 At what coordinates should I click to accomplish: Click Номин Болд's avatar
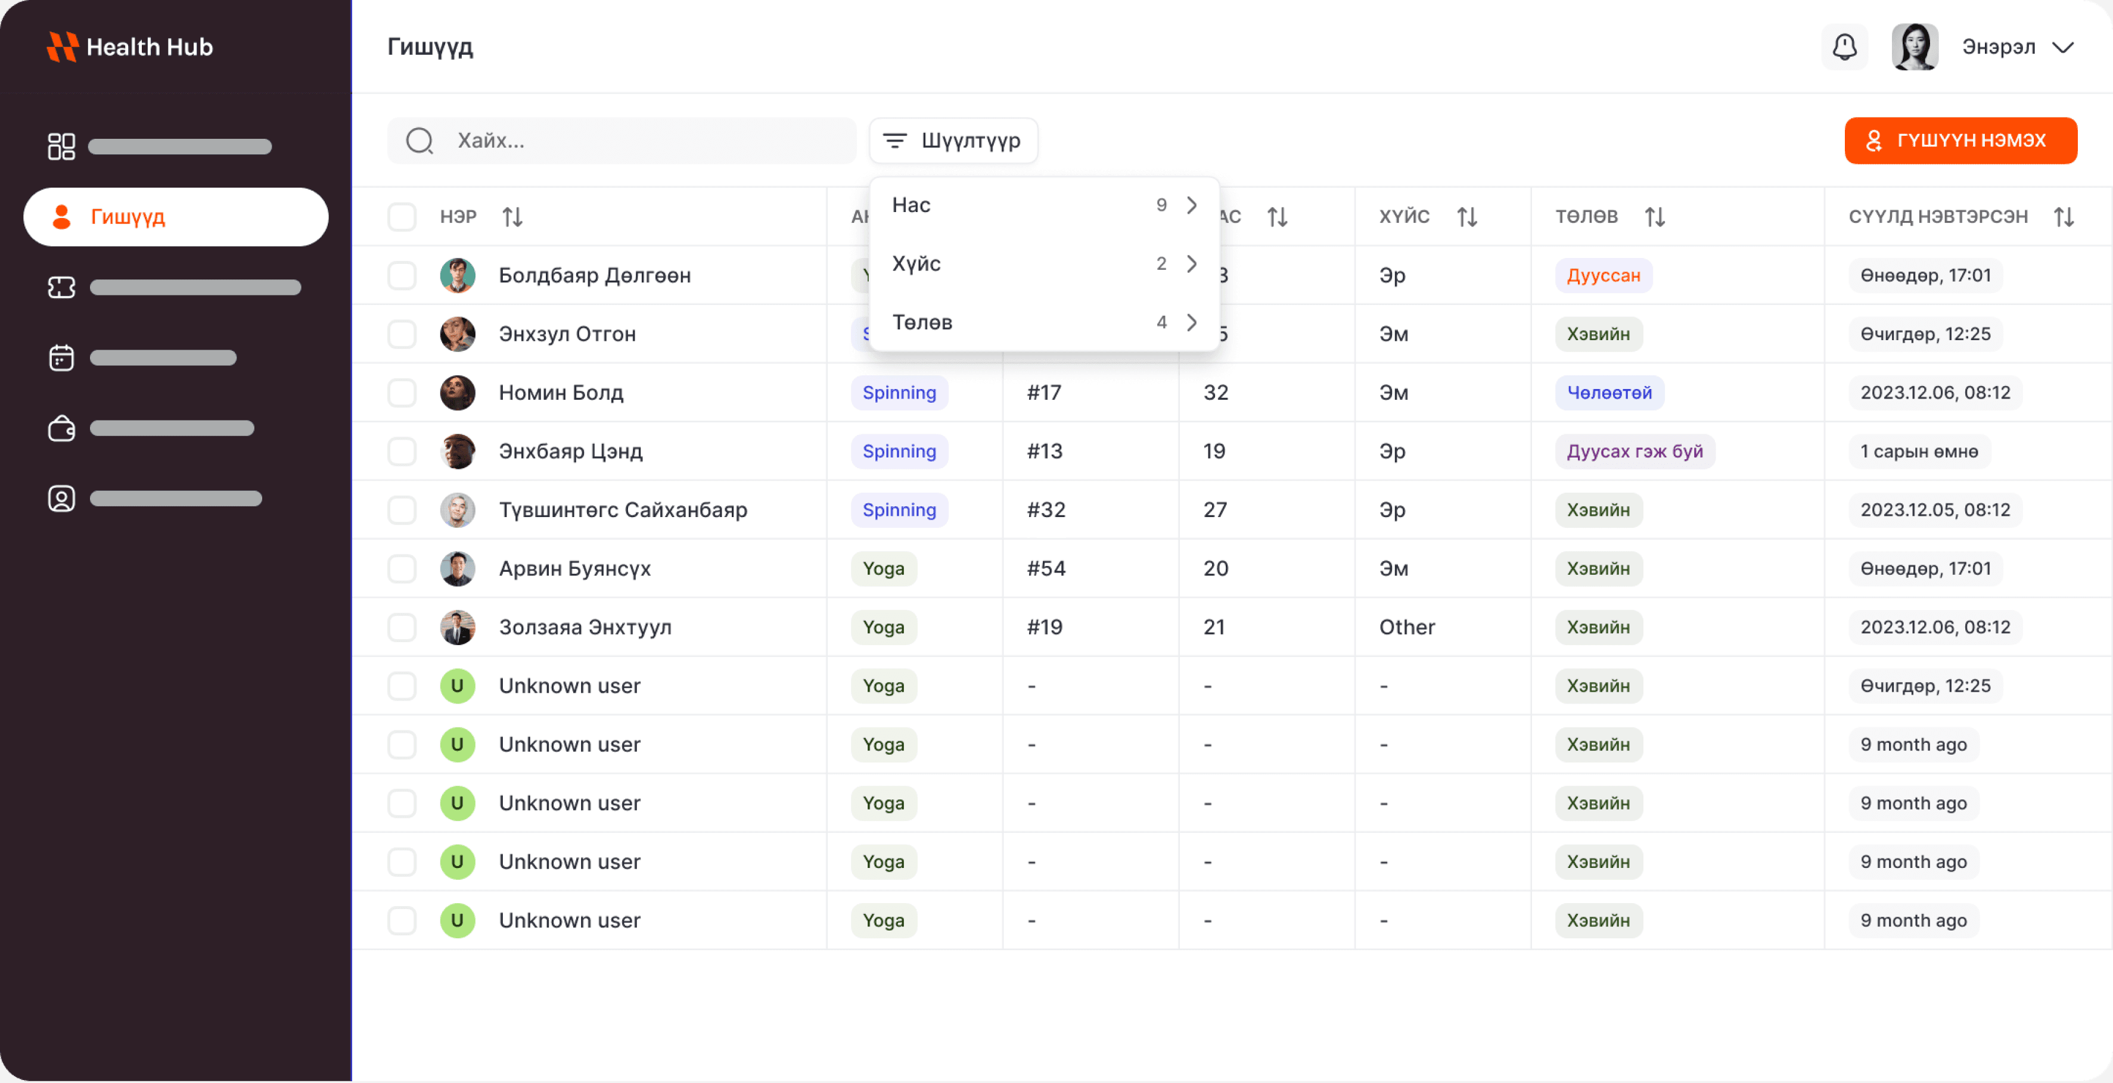[x=458, y=393]
